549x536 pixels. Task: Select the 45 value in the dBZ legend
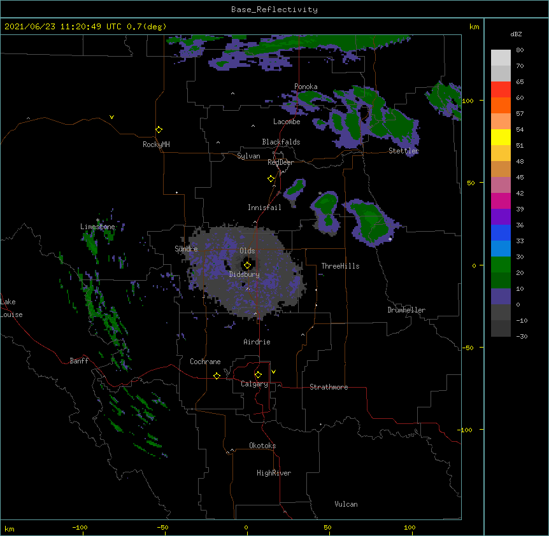tap(520, 178)
